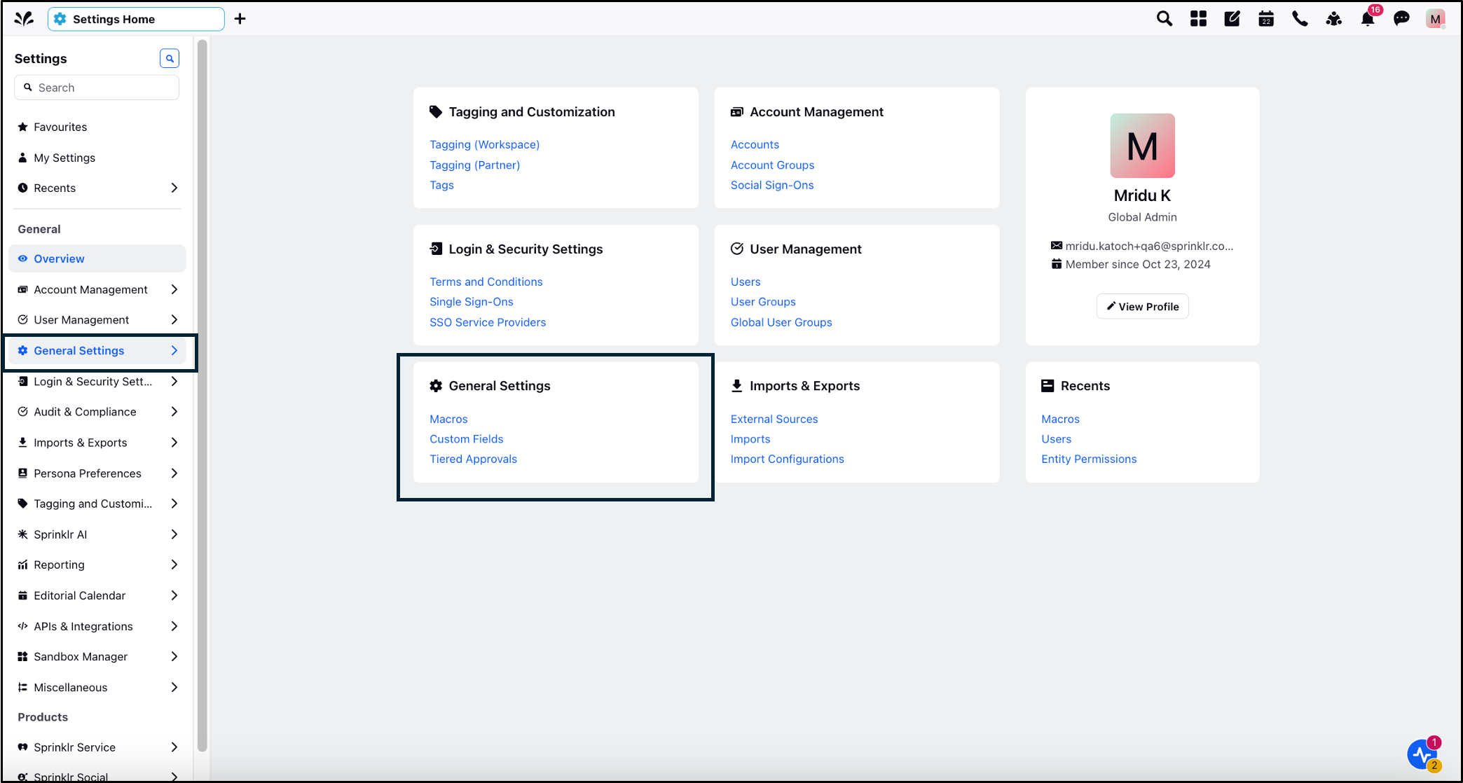Viewport: 1463px width, 783px height.
Task: Open the calendar icon in top bar
Action: (1266, 19)
